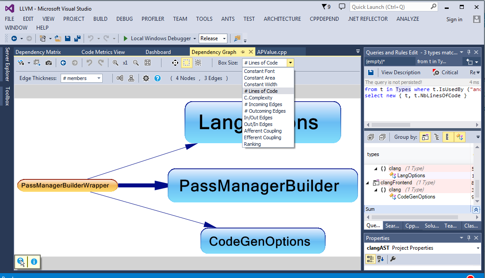
Task: Open the Edge Thickness dropdown
Action: click(82, 78)
